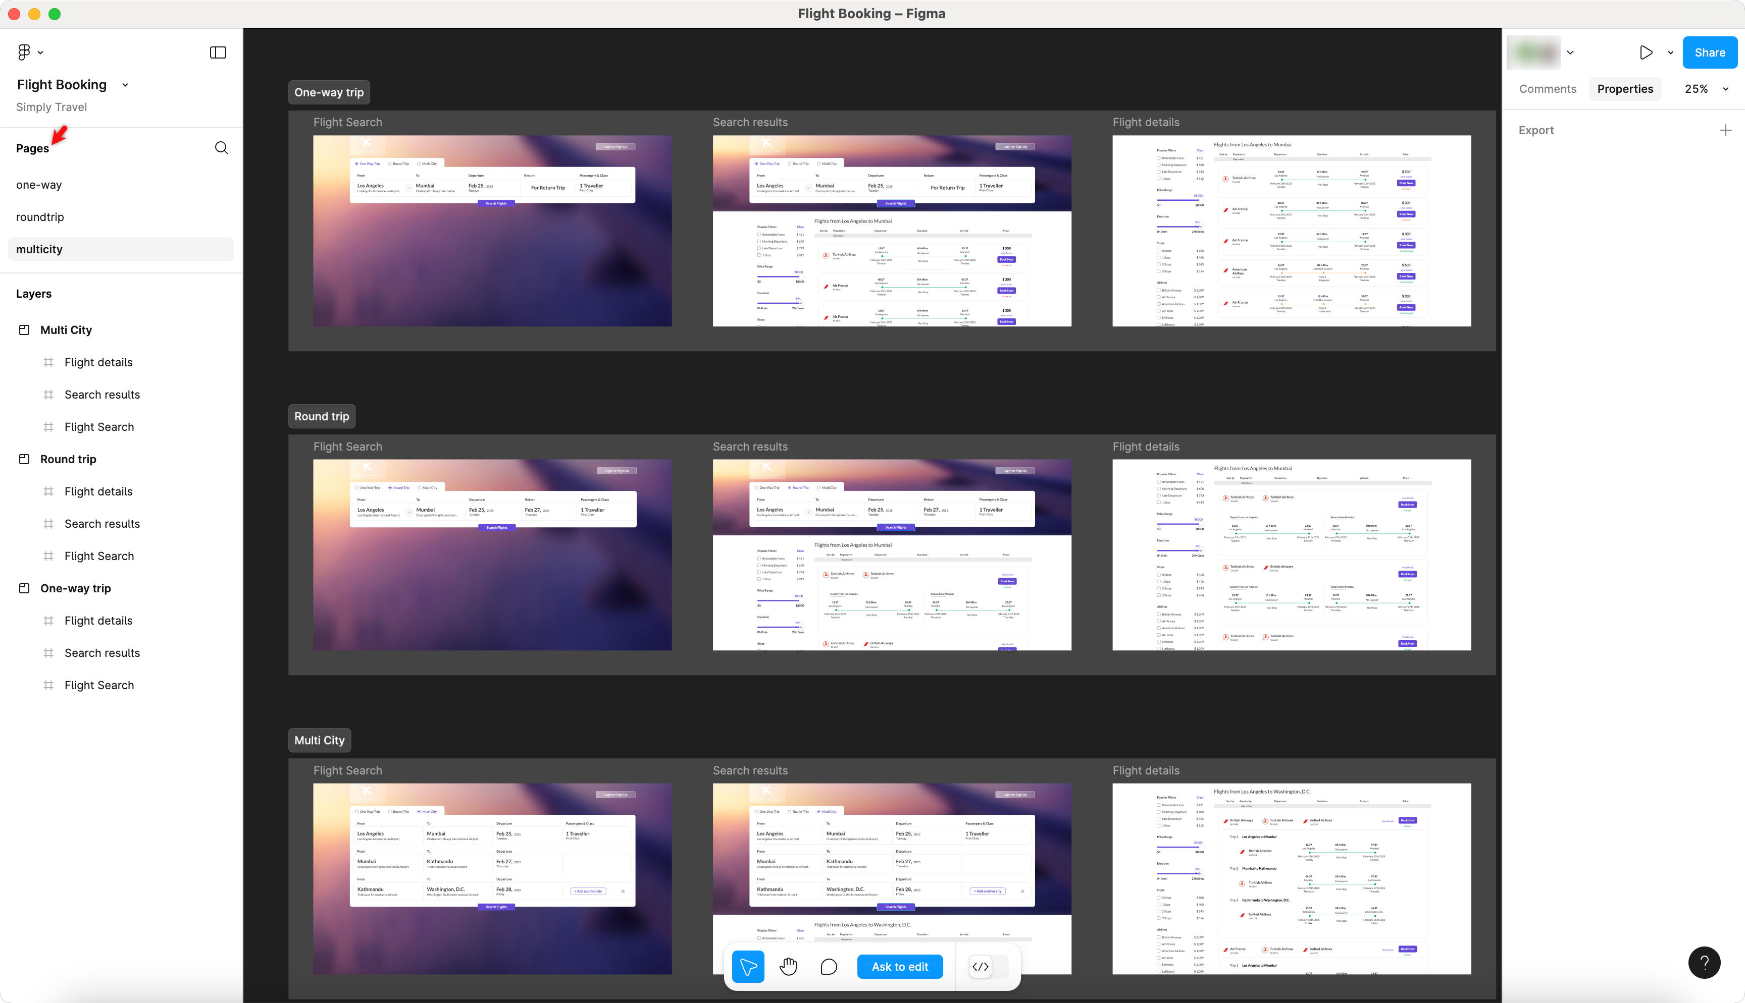The height and width of the screenshot is (1003, 1745).
Task: Click the Share button
Action: click(1710, 51)
